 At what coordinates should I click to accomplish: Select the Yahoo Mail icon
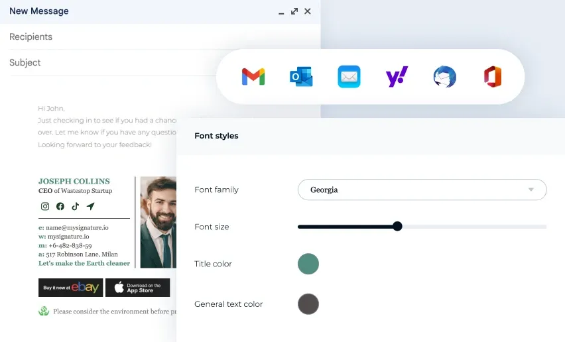[397, 77]
